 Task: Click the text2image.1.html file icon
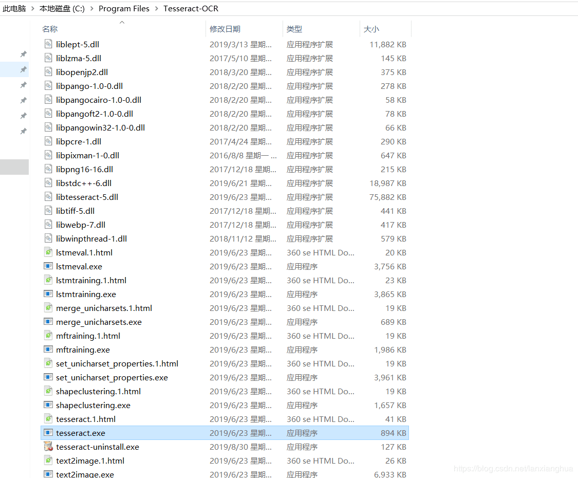coord(48,461)
